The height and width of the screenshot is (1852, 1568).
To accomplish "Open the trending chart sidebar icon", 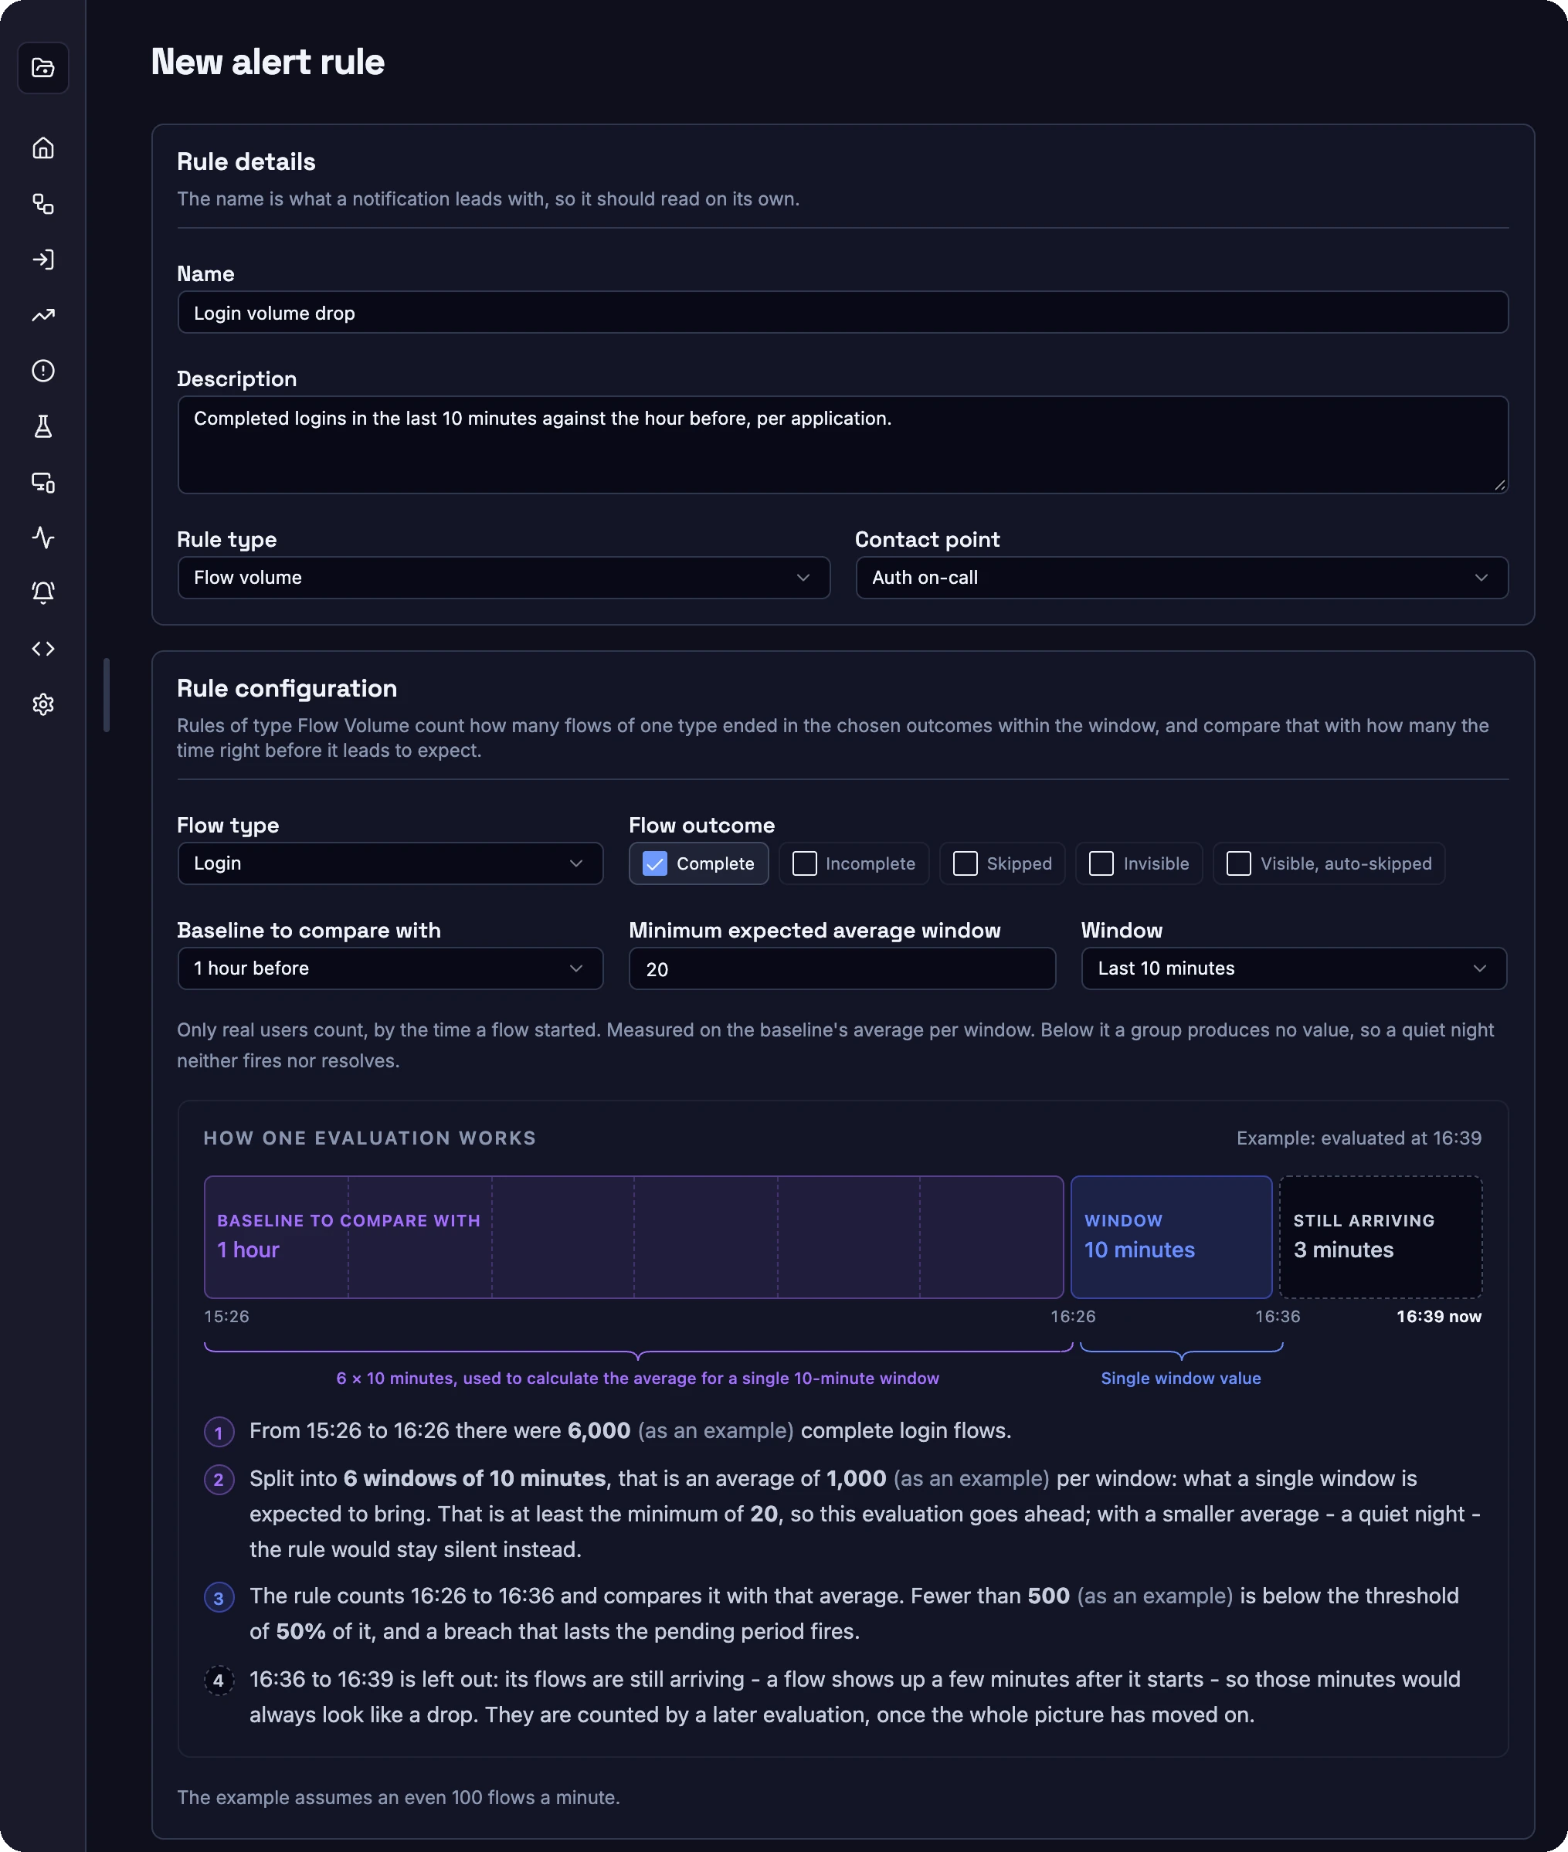I will [x=42, y=314].
